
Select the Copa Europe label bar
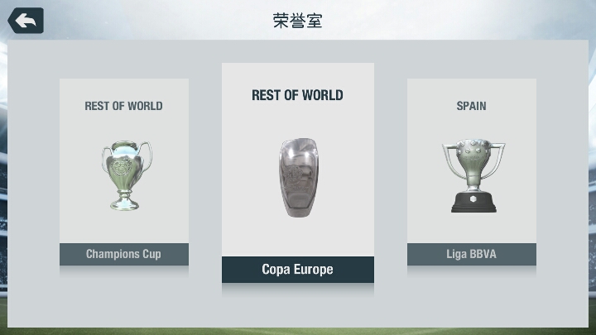[x=298, y=270]
